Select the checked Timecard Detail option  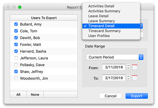[111, 26]
